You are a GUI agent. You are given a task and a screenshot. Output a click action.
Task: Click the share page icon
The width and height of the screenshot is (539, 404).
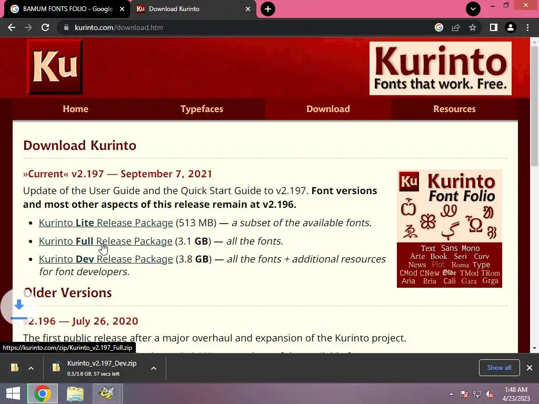click(x=456, y=27)
